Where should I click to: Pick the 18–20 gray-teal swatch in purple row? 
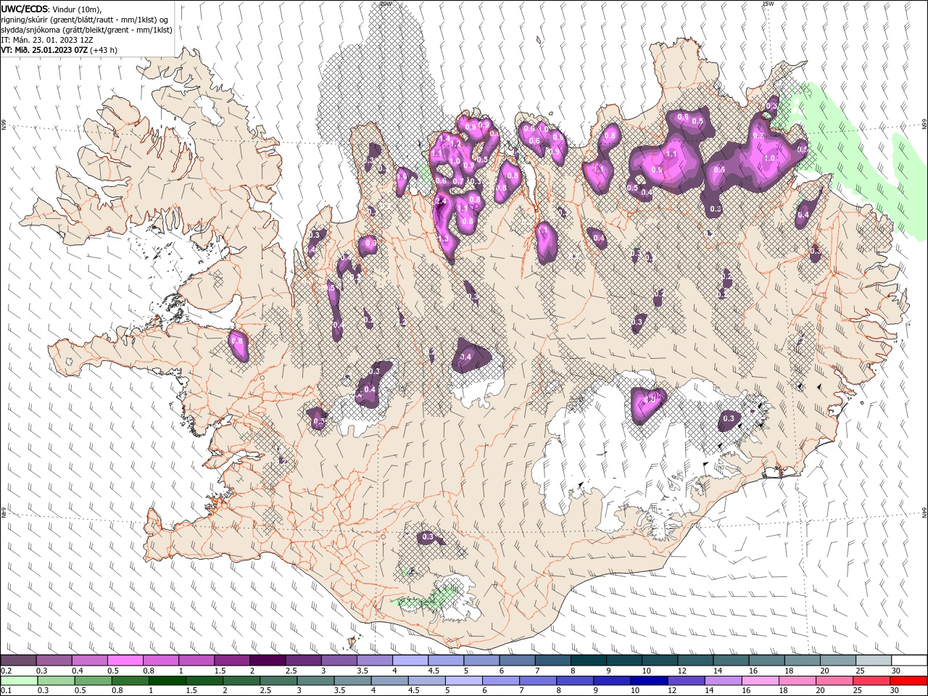tap(802, 660)
